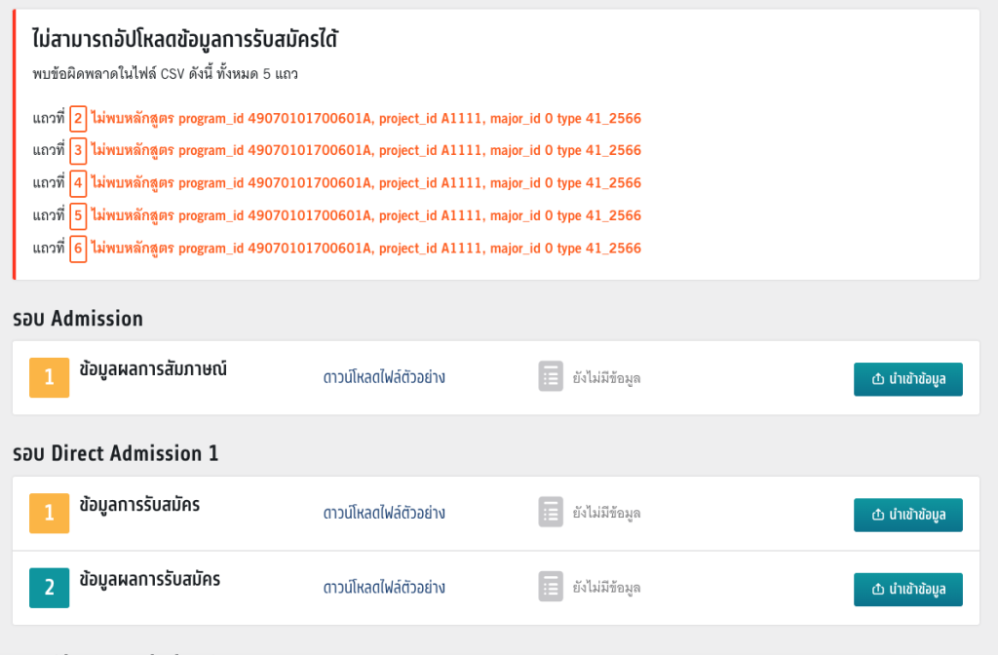Download sample file for ข้อมูลการรับสมัคร
Image resolution: width=998 pixels, height=655 pixels.
coord(384,513)
